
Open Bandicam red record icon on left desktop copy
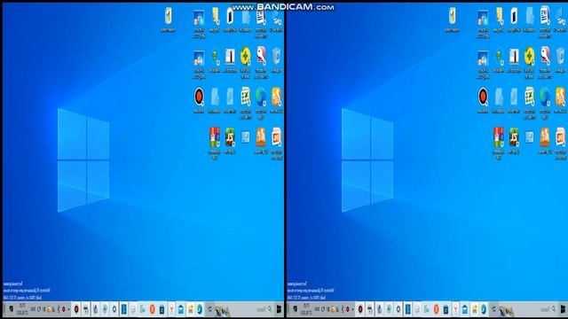pyautogui.click(x=199, y=97)
